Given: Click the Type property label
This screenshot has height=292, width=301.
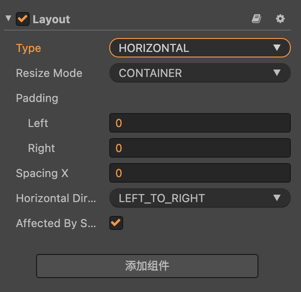Looking at the screenshot, I should (28, 48).
